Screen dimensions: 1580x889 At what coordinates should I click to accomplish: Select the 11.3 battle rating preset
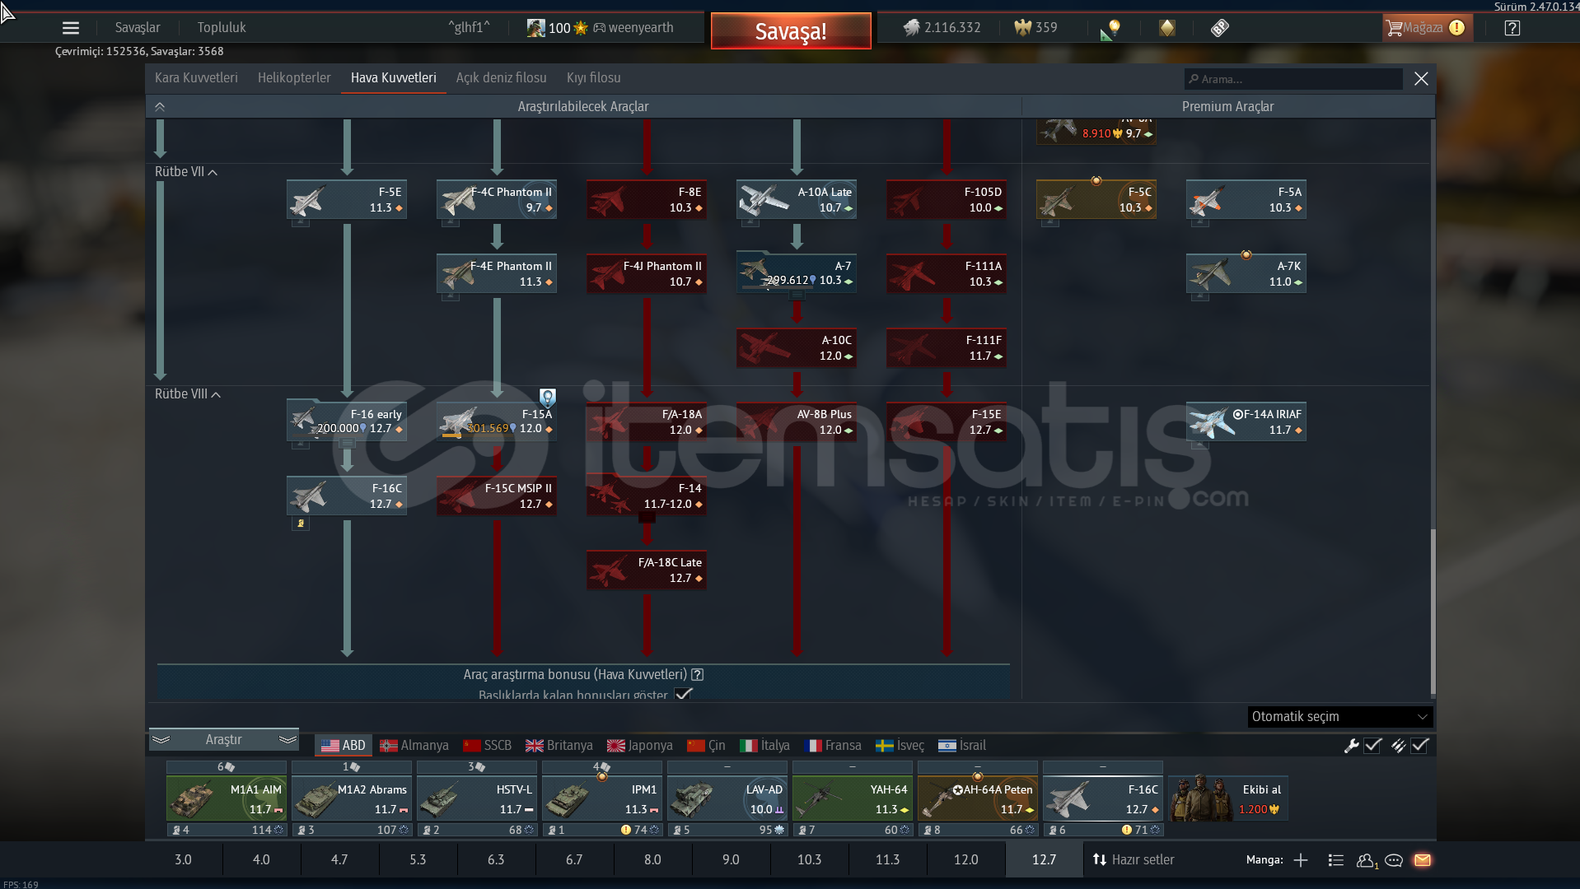(887, 860)
